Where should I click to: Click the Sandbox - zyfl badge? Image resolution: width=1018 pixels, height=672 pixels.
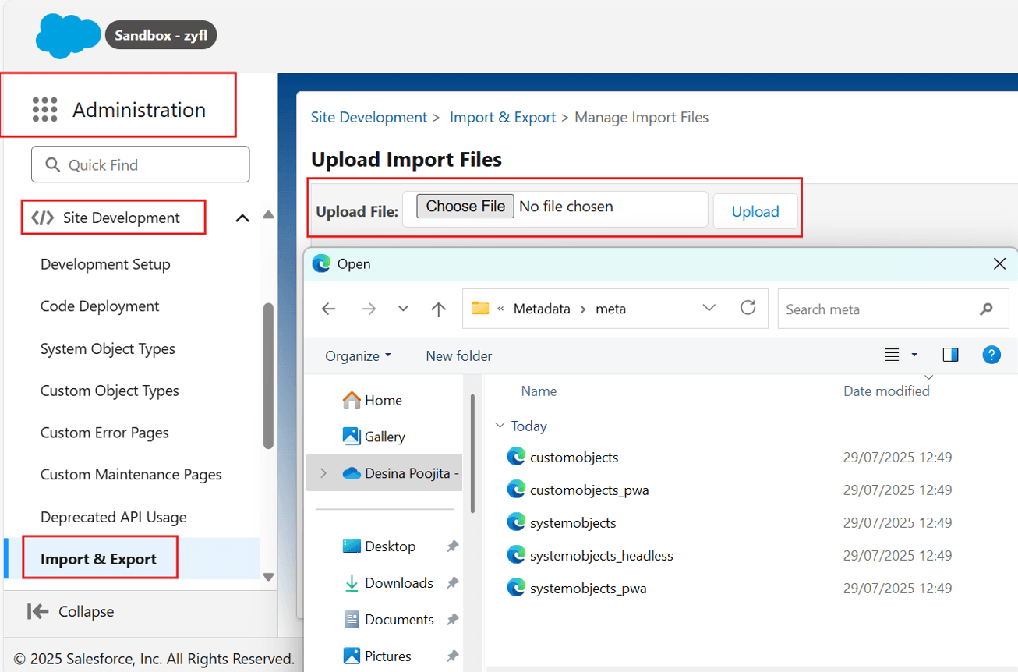[x=161, y=35]
